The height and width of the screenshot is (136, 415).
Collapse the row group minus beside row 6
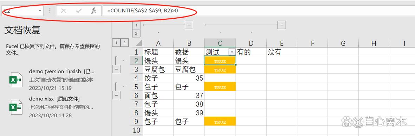point(116,95)
